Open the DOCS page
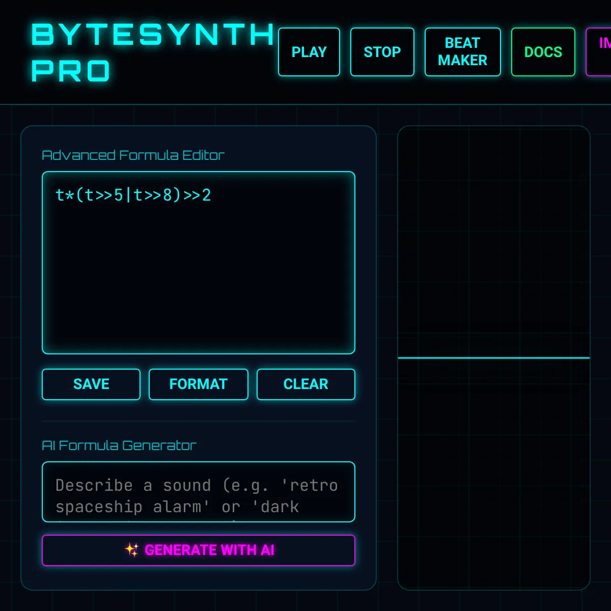 (543, 52)
